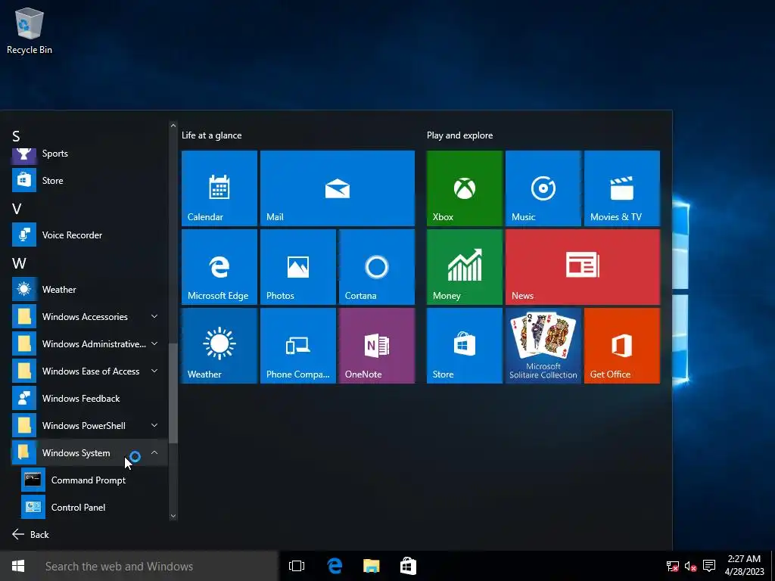The height and width of the screenshot is (581, 775).
Task: Launch Command Prompt
Action: coord(94,480)
